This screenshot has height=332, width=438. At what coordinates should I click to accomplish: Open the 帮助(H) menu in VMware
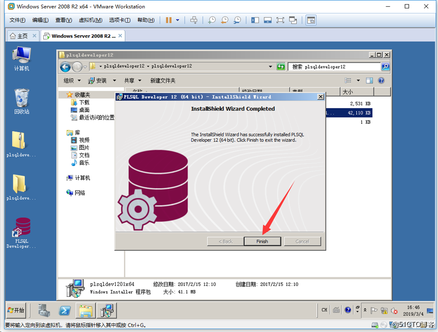pyautogui.click(x=146, y=20)
